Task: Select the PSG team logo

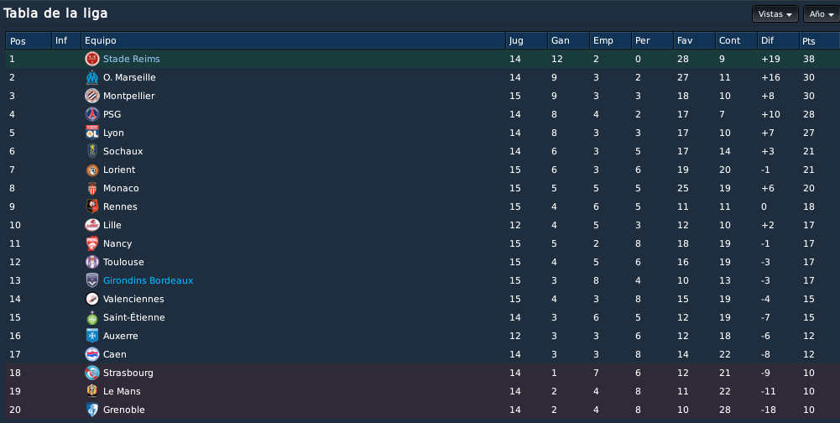Action: pos(92,114)
